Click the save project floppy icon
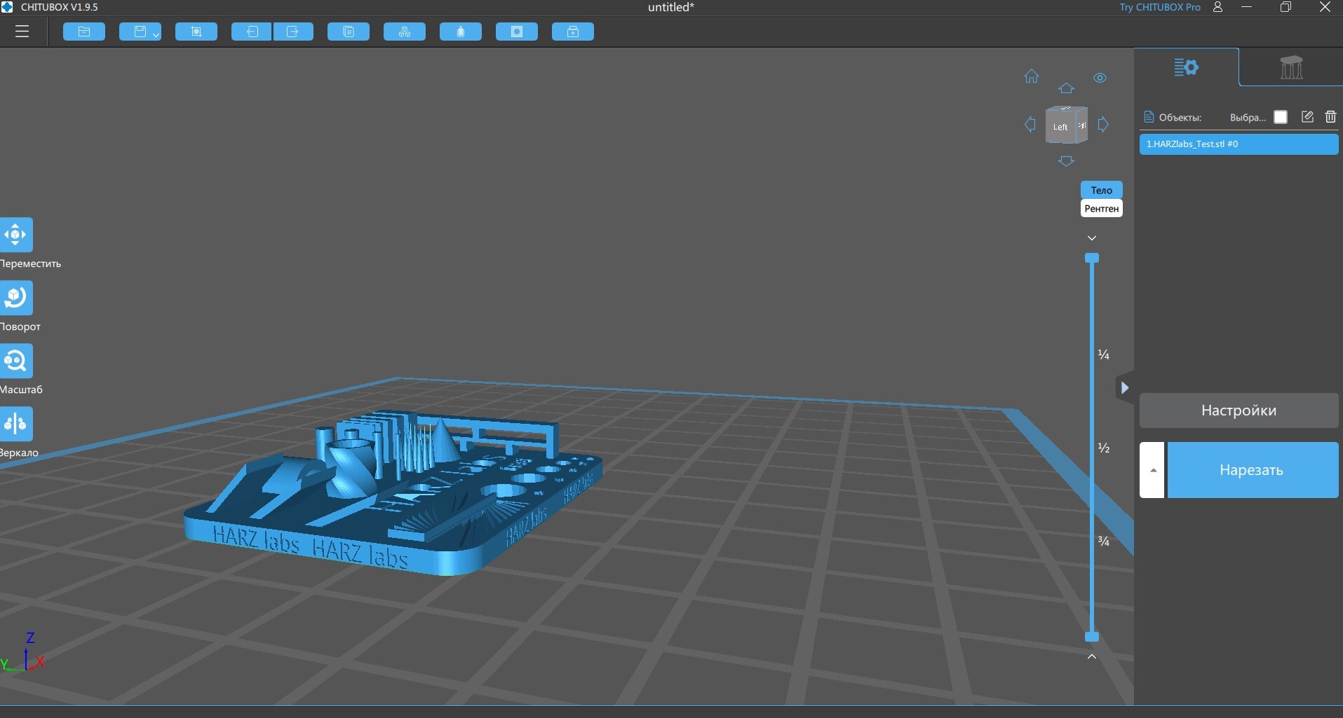The image size is (1343, 718). pos(140,32)
